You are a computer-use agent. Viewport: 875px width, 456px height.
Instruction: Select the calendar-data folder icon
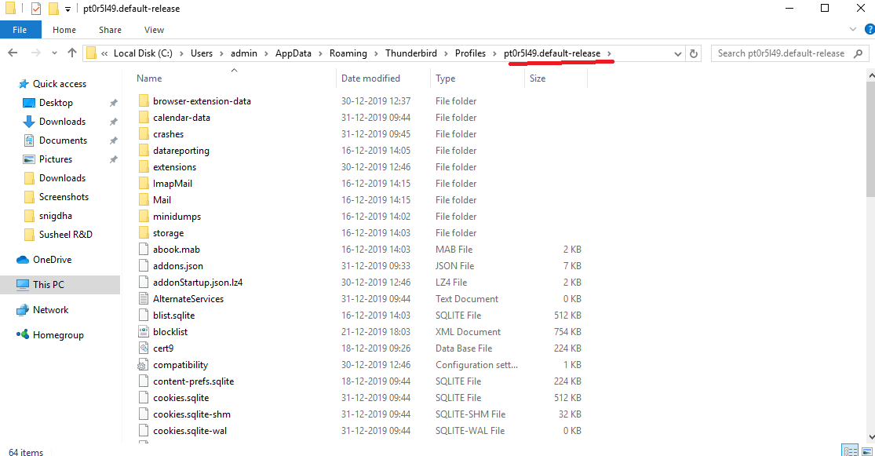(x=144, y=118)
